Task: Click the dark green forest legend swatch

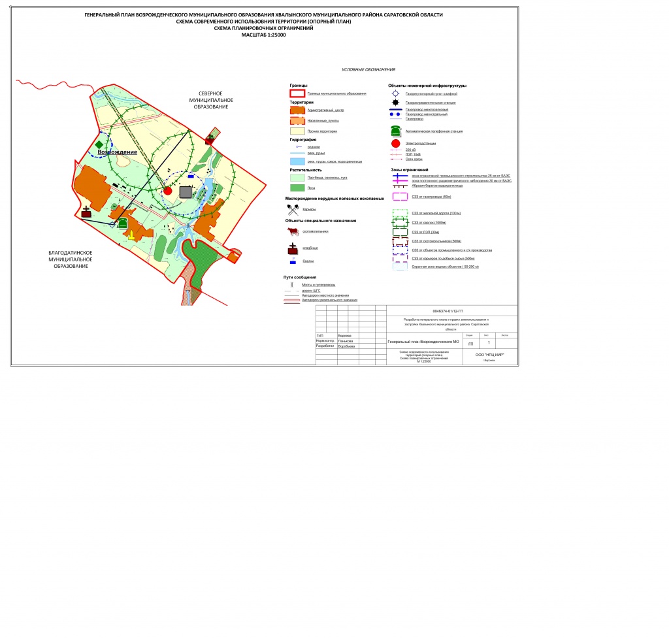Action: click(x=297, y=188)
